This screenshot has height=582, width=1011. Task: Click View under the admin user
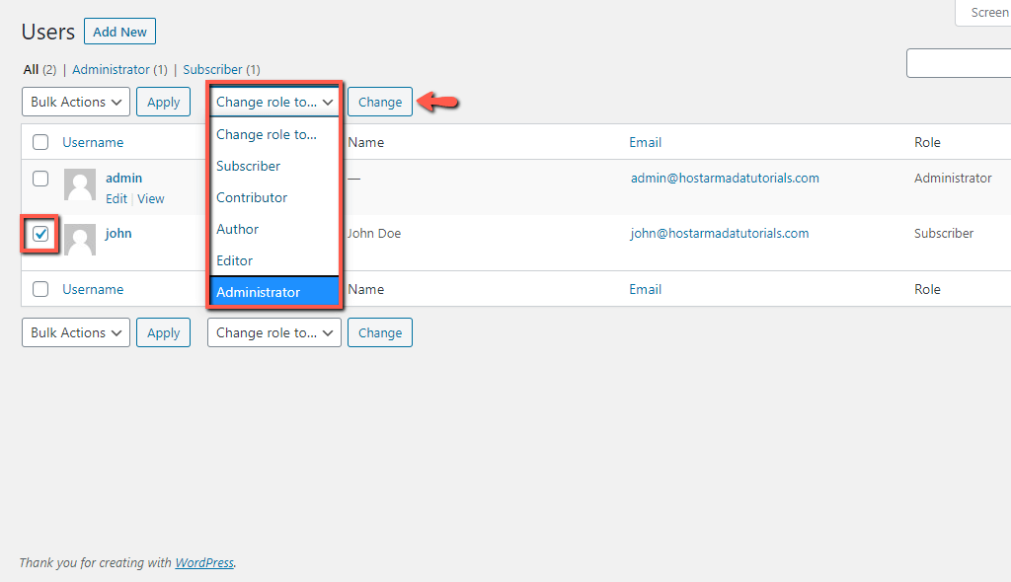click(151, 198)
